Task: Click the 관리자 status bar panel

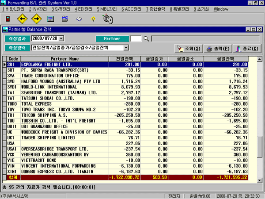Action: click(174, 196)
